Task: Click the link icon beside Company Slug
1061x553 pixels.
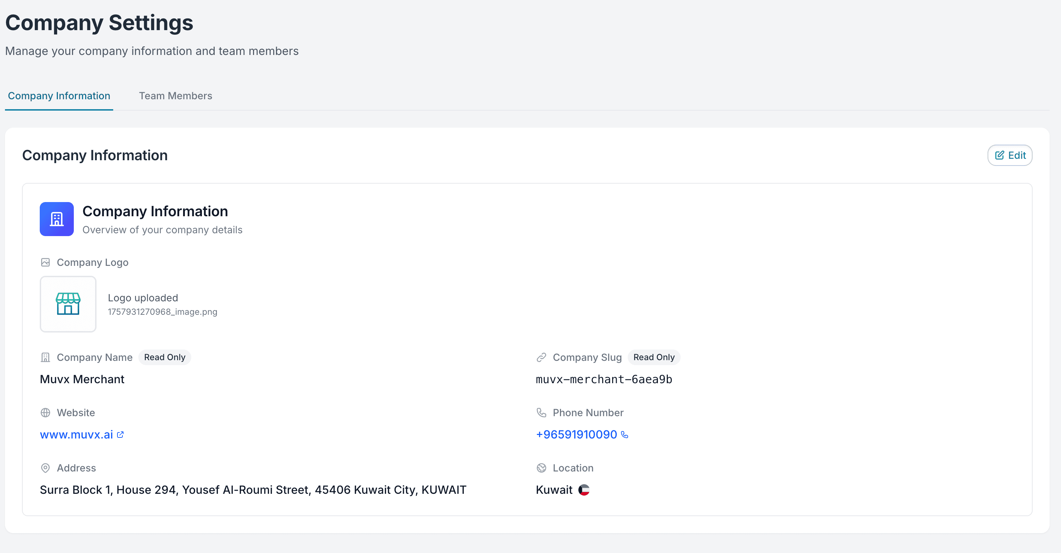Action: (x=541, y=357)
